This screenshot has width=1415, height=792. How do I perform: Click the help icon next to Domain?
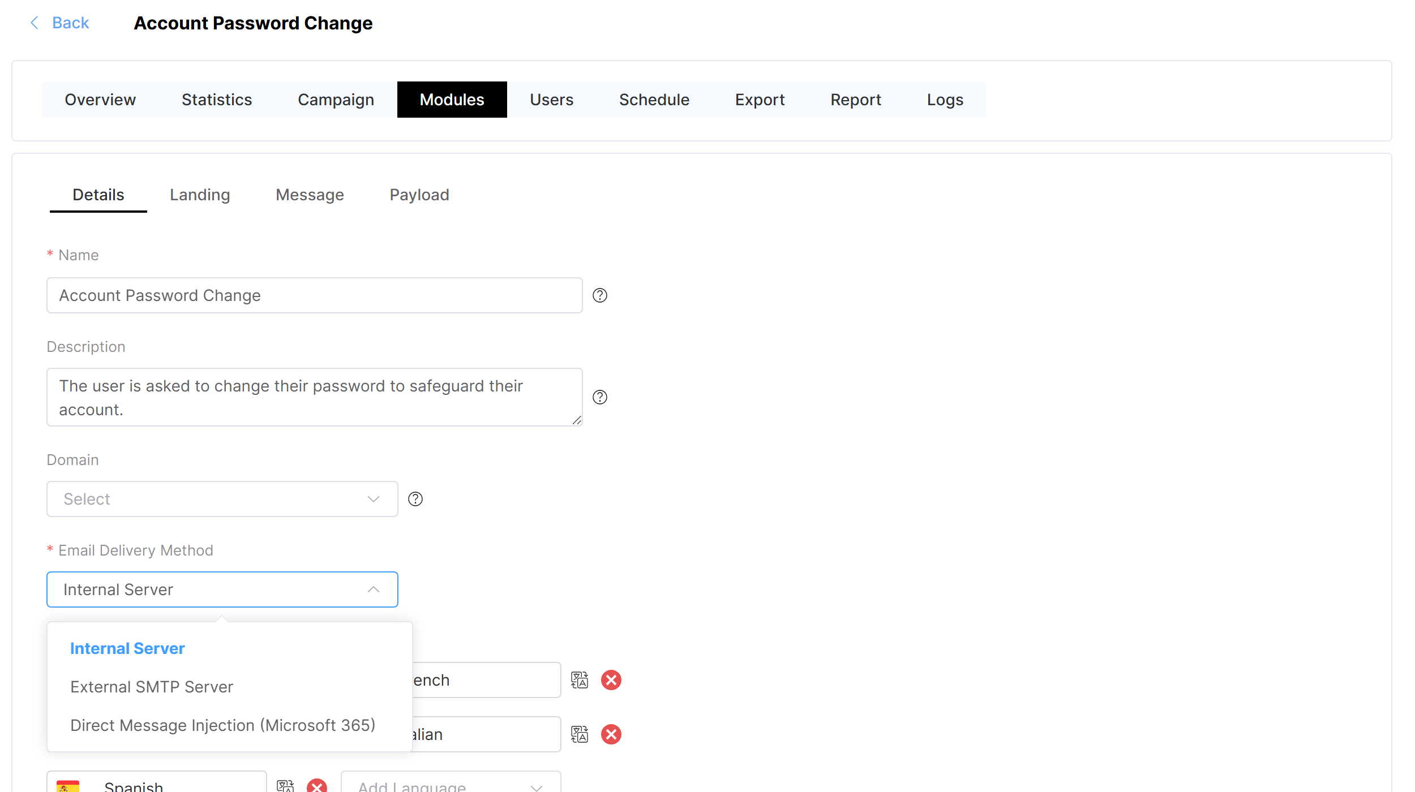415,499
